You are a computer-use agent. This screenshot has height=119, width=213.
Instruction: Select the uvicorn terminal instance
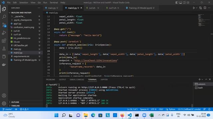pos(203,84)
